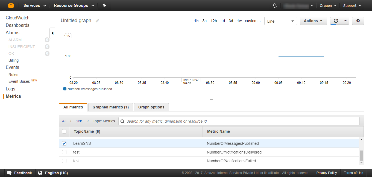Open the AWS home cube logo

point(11,5)
